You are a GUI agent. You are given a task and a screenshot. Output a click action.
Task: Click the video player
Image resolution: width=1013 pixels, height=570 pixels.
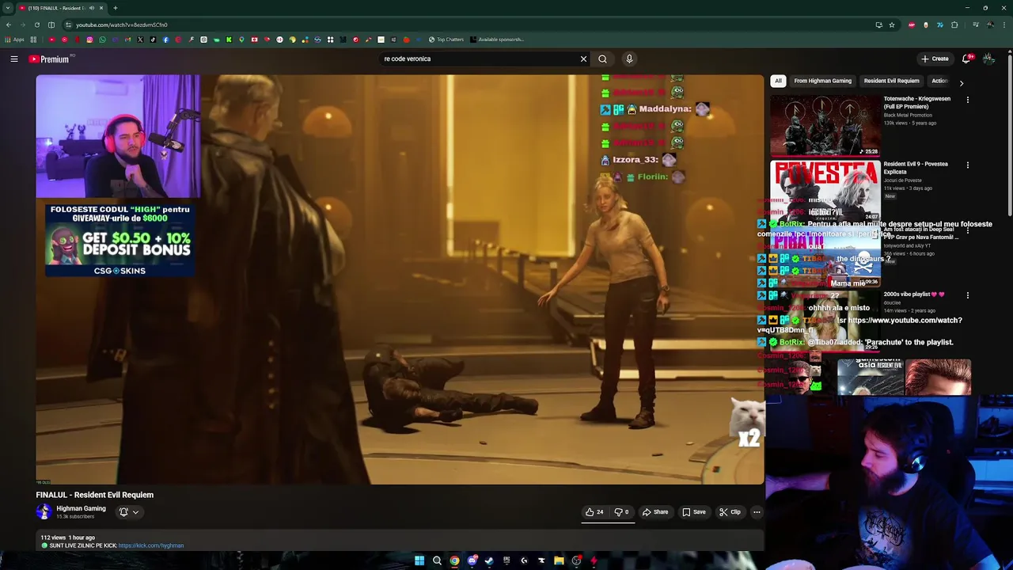click(x=400, y=279)
